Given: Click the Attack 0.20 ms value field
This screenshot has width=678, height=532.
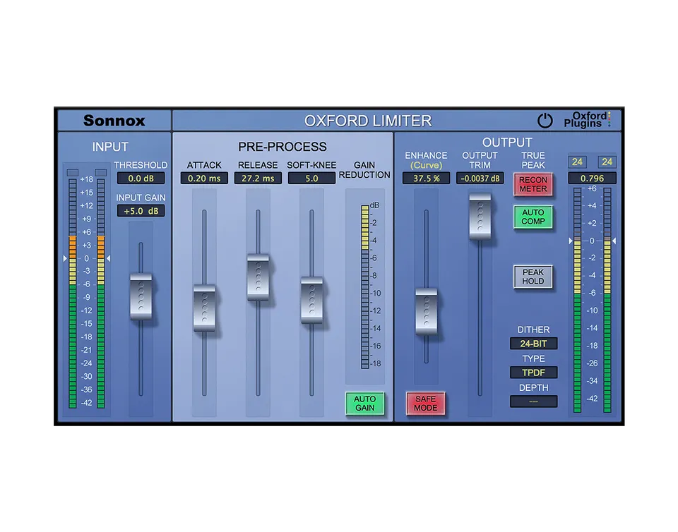Looking at the screenshot, I should coord(204,179).
